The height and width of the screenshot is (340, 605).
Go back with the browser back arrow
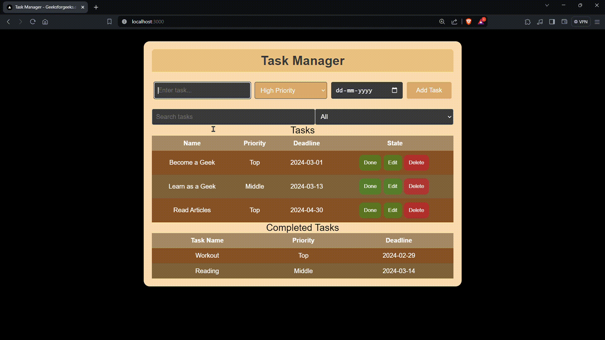(9, 22)
